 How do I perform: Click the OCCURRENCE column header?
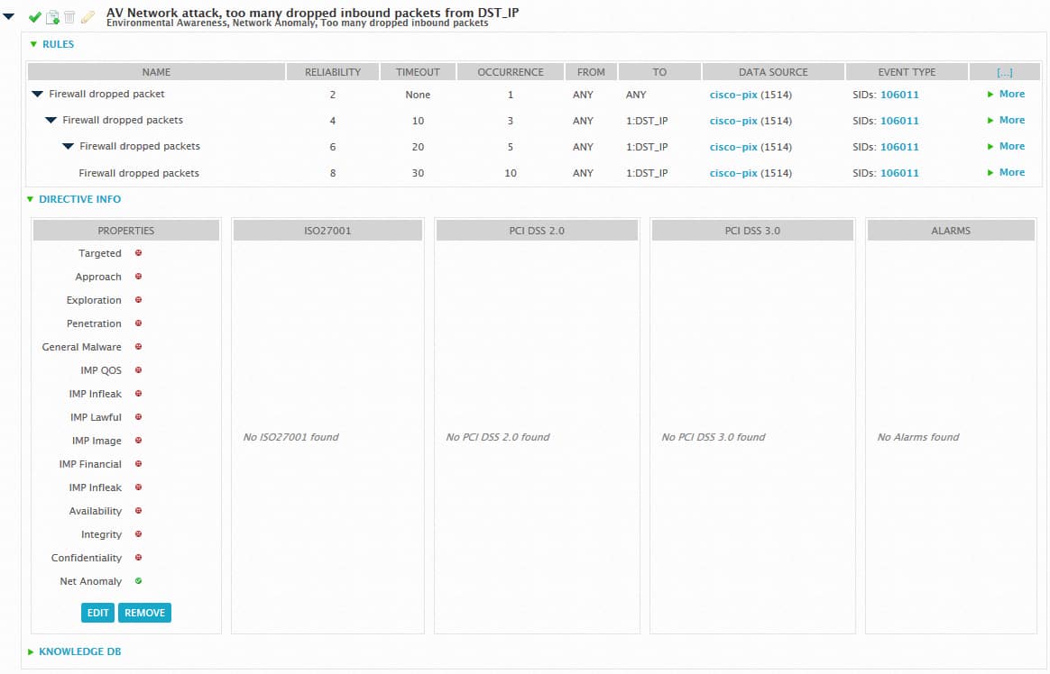pyautogui.click(x=511, y=72)
